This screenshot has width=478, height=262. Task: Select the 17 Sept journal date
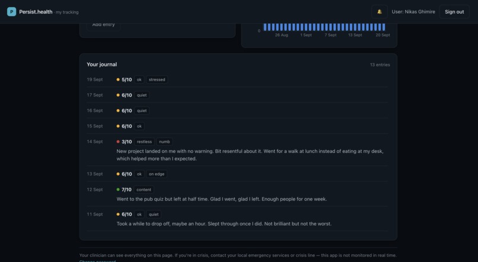pyautogui.click(x=95, y=95)
